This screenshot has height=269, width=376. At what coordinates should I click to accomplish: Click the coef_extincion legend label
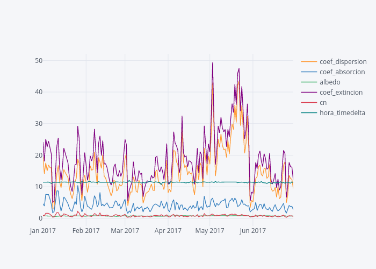[341, 92]
